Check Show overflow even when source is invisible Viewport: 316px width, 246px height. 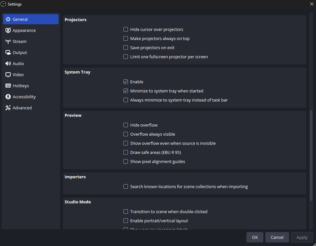(126, 143)
